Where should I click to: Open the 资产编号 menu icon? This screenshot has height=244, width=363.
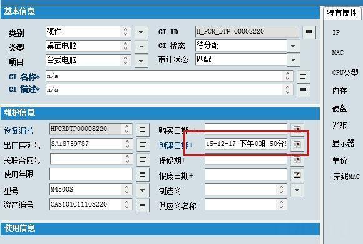point(143,205)
